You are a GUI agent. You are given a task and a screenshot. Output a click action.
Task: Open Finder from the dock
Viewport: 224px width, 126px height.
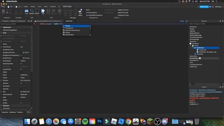click(x=27, y=121)
